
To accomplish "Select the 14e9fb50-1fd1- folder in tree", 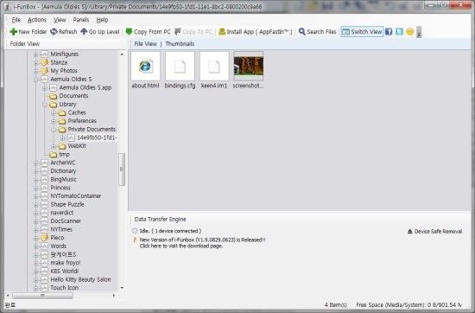I will click(x=97, y=137).
